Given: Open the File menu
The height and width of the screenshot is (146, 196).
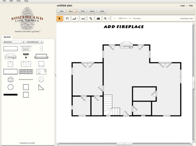Looking at the screenshot, I should [x=4, y=1].
